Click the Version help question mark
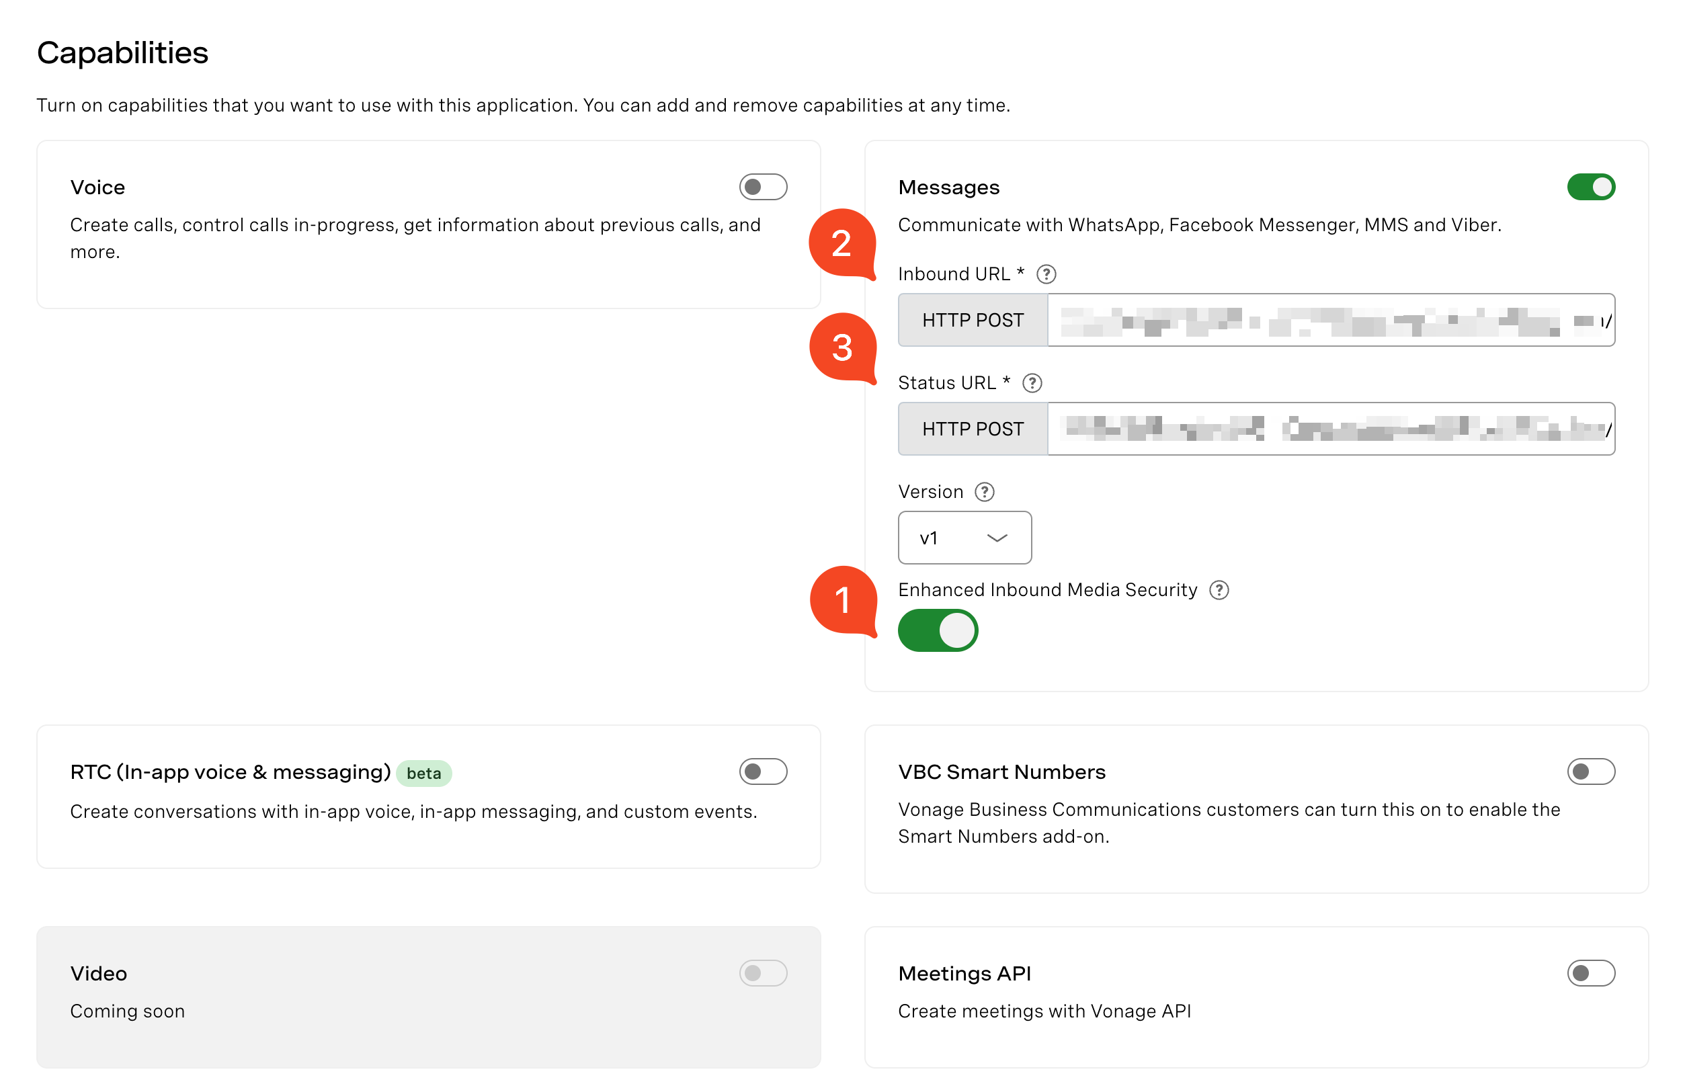The image size is (1683, 1086). pos(983,492)
